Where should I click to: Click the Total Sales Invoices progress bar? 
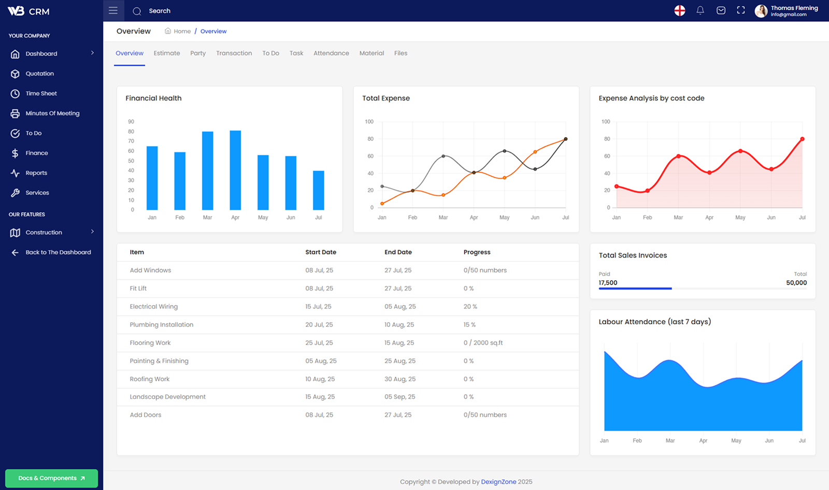[703, 289]
